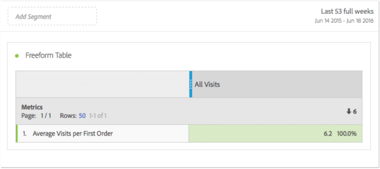Select the Average Visits per First Order row
The width and height of the screenshot is (380, 169).
73,134
